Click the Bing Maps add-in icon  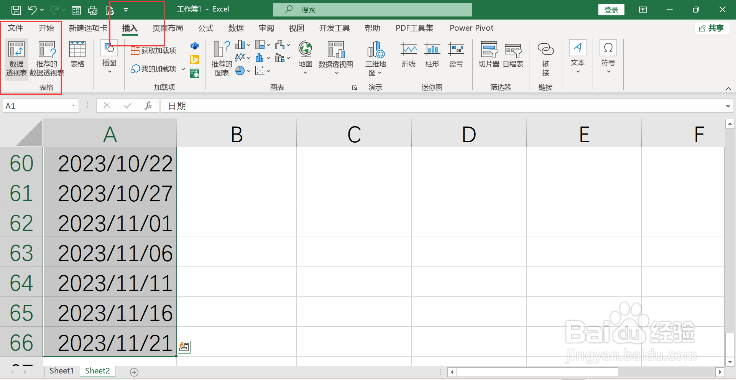(195, 59)
